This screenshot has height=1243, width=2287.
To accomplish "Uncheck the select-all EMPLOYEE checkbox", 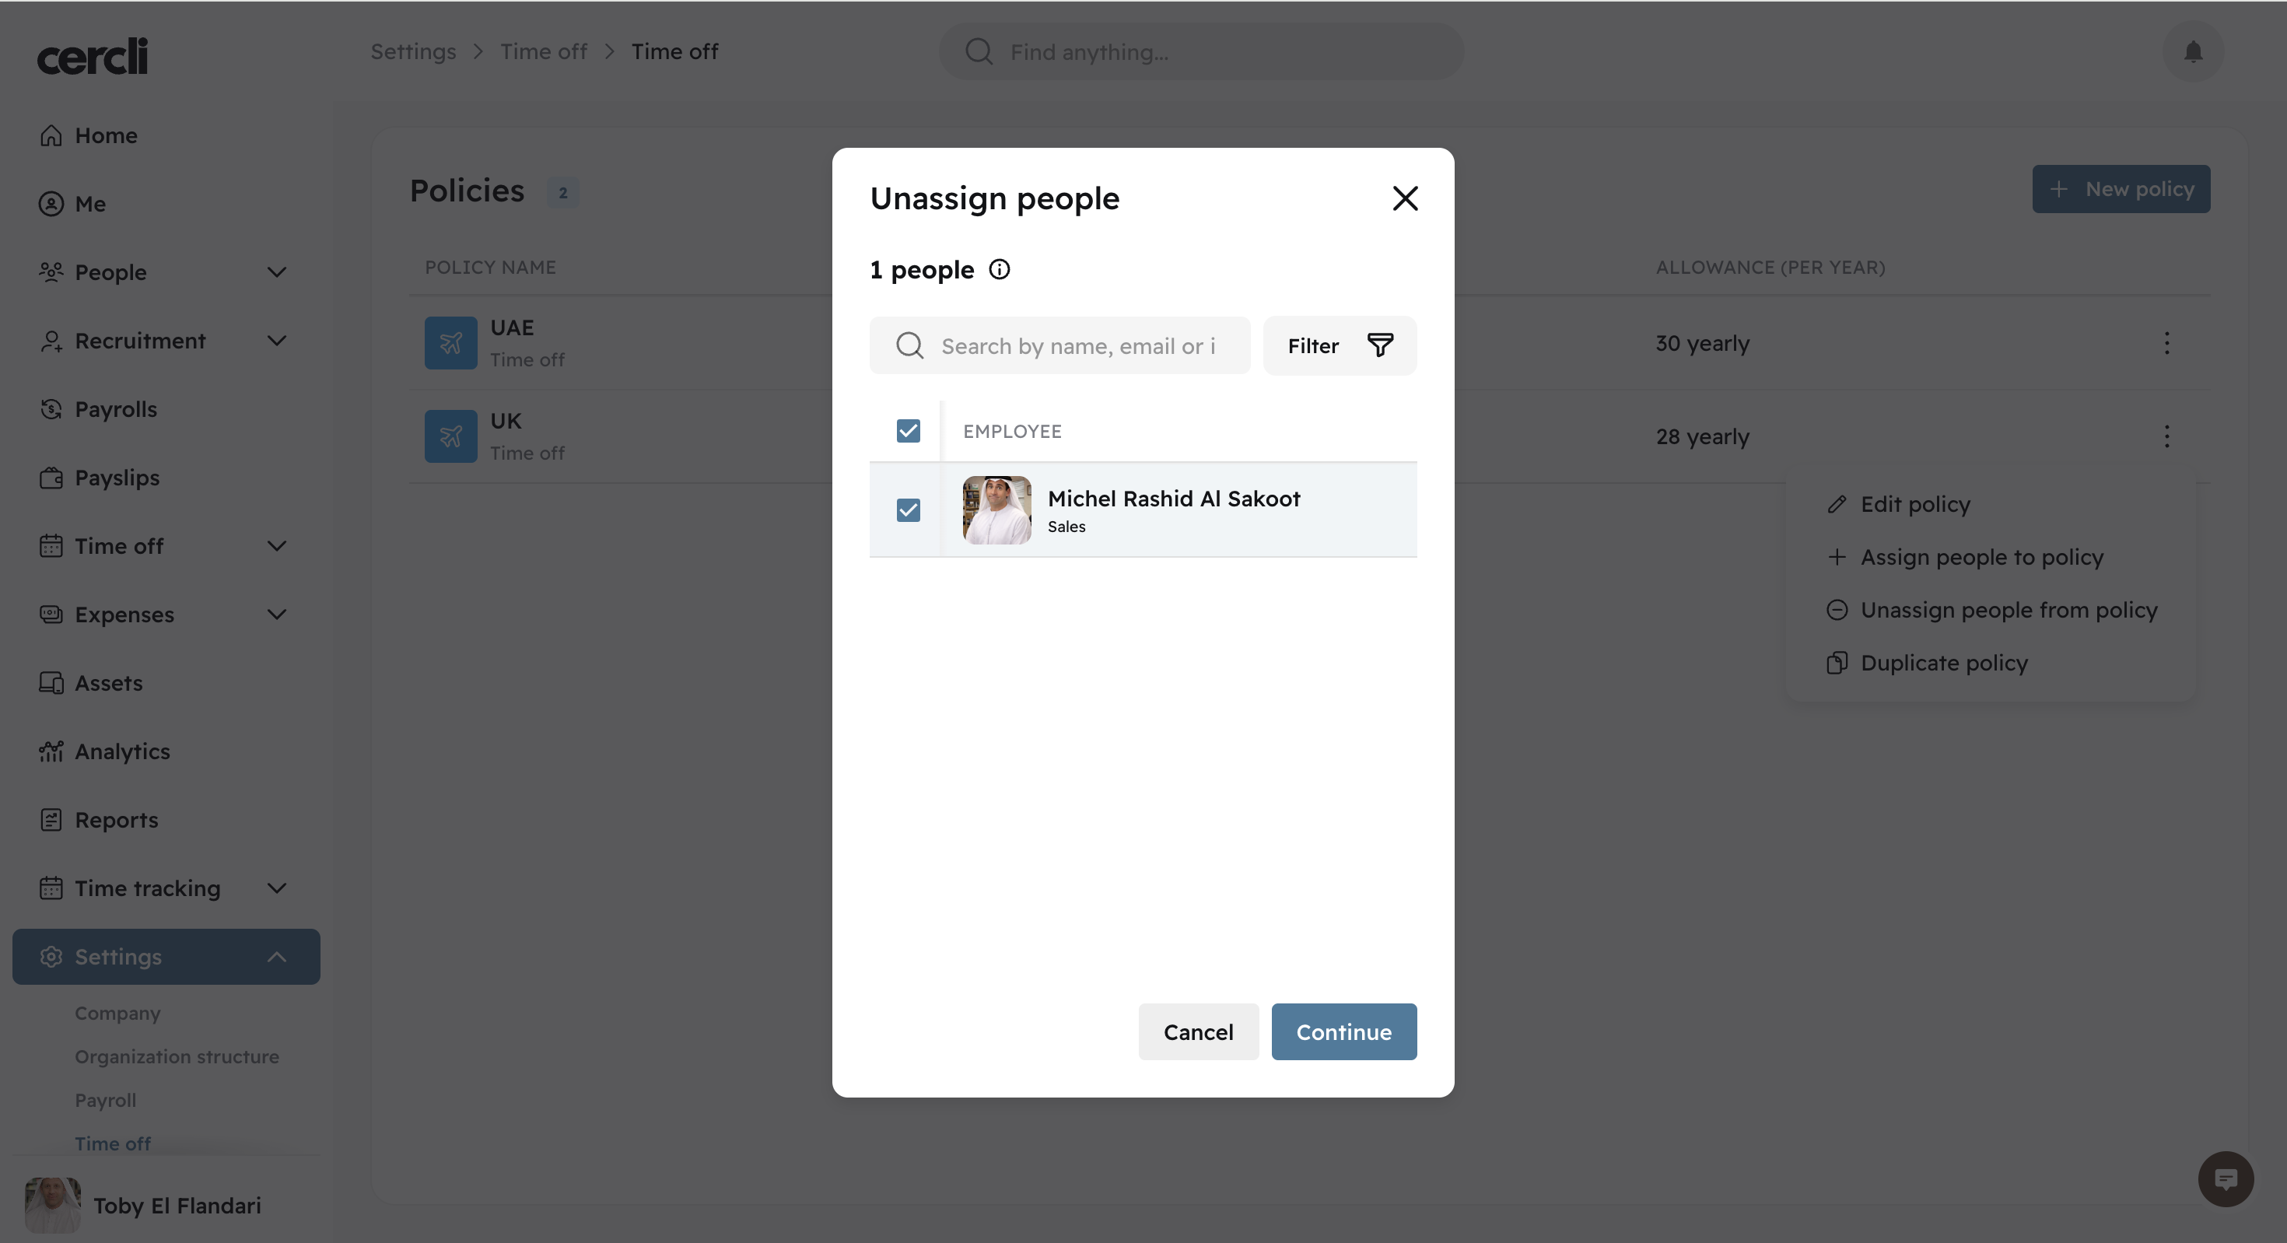I will [x=909, y=431].
